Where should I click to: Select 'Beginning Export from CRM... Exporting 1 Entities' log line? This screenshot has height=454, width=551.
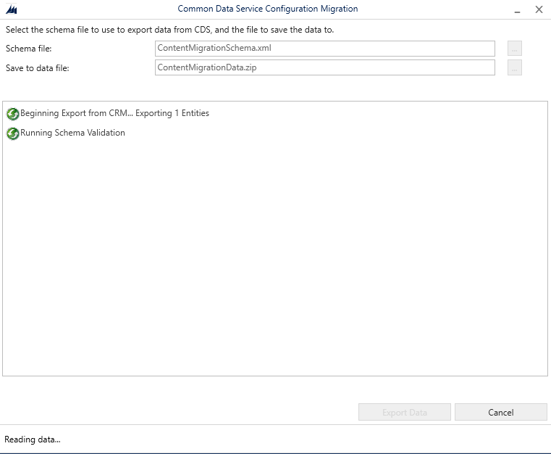click(114, 113)
